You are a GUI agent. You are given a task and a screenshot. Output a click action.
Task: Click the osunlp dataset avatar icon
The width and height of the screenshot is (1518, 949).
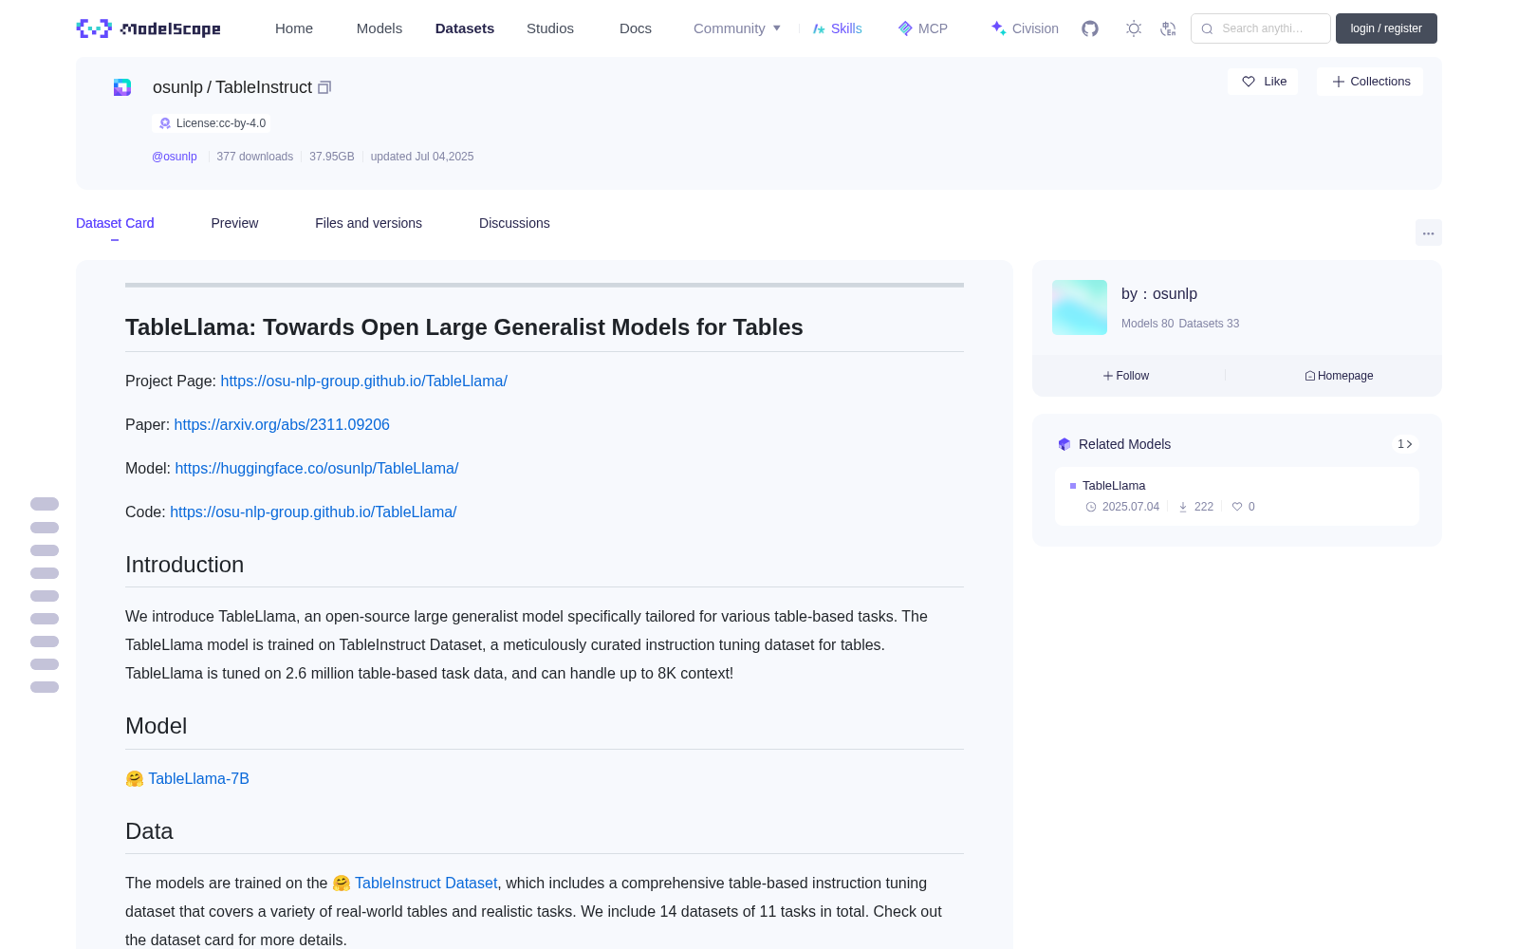point(122,87)
